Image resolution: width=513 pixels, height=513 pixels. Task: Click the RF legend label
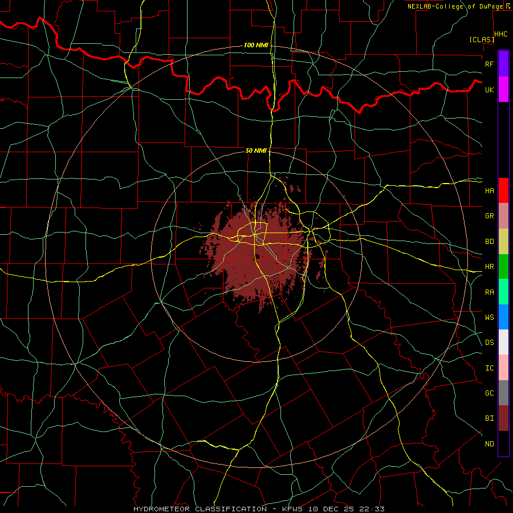pos(489,64)
